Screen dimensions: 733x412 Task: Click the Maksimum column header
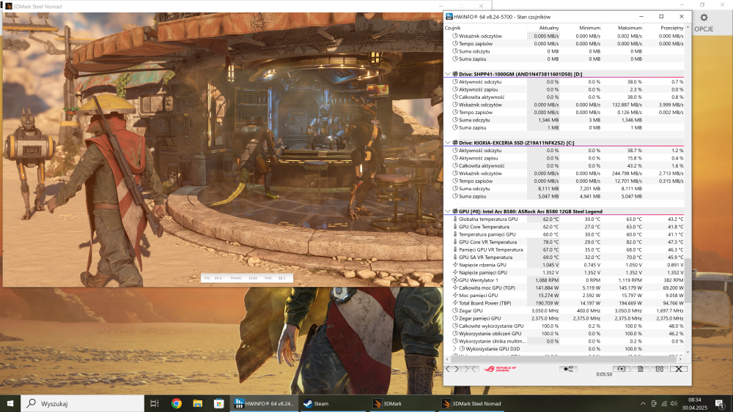click(x=630, y=28)
